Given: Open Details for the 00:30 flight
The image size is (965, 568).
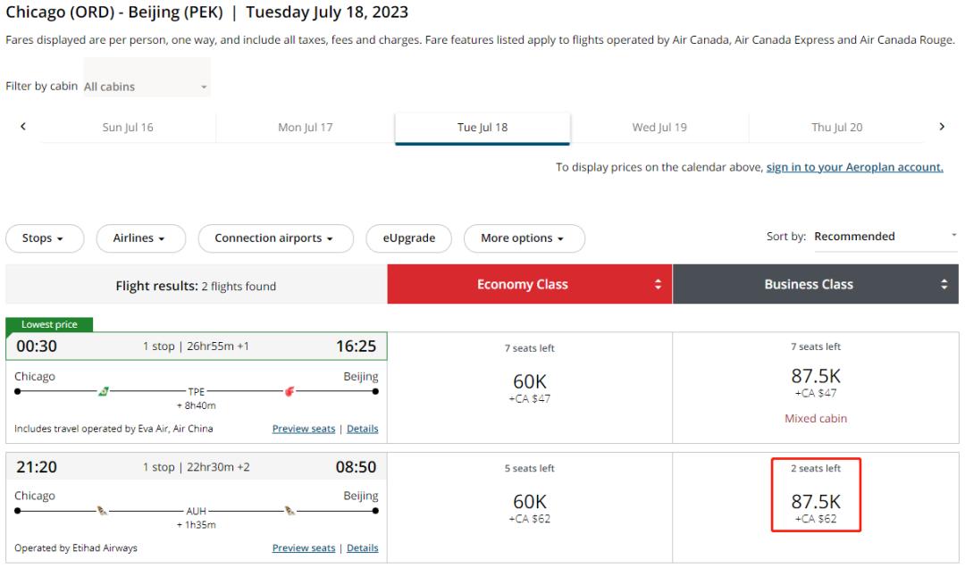Looking at the screenshot, I should point(362,429).
